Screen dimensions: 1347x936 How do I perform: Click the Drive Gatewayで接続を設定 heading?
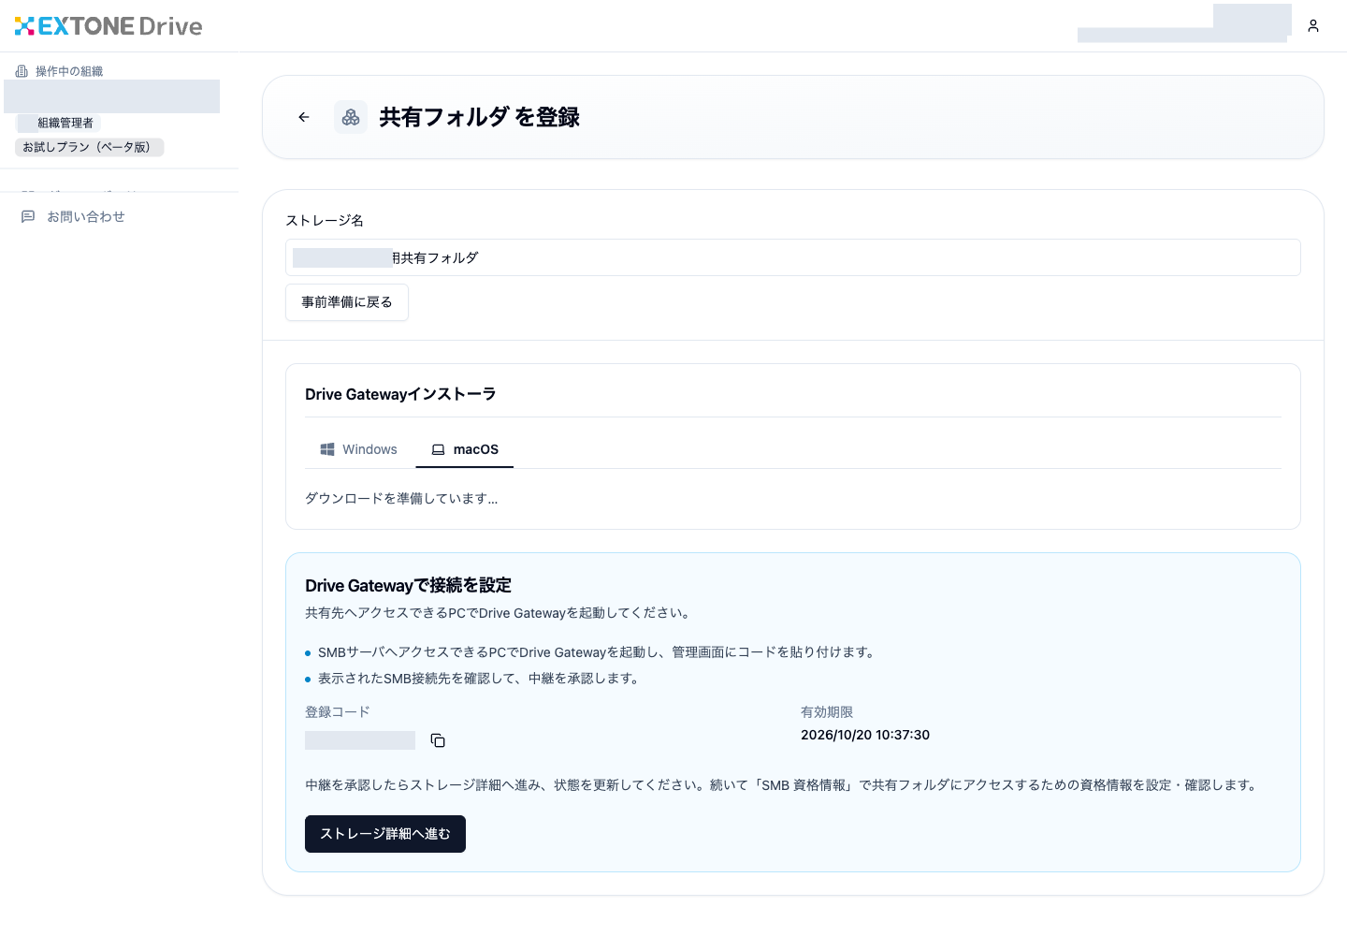click(x=408, y=586)
